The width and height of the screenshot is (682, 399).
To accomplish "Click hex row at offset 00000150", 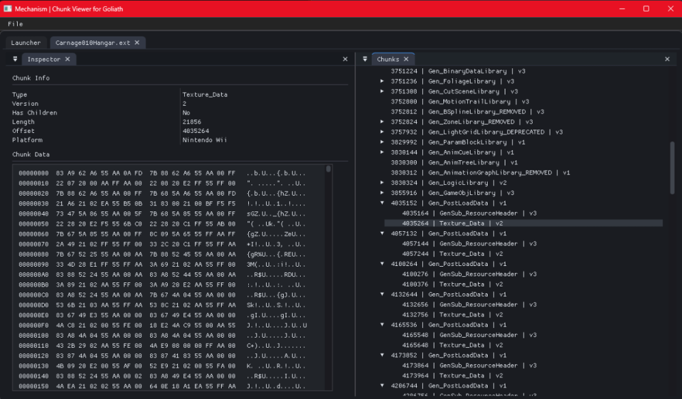I will coord(162,386).
